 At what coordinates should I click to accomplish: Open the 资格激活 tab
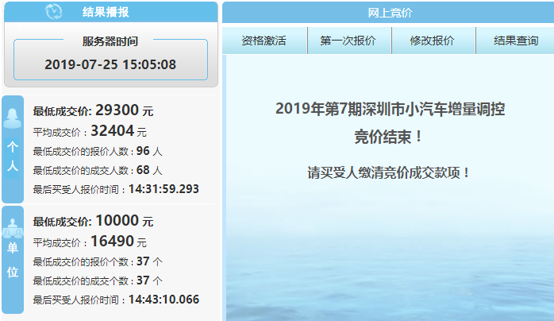point(264,41)
